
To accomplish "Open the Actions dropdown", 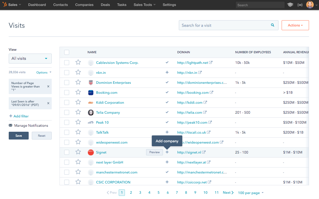I will (295, 25).
